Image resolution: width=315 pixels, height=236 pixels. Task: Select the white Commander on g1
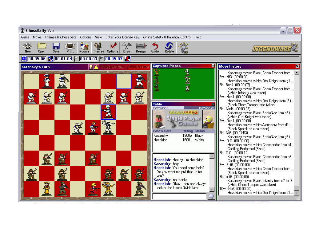pos(47,81)
